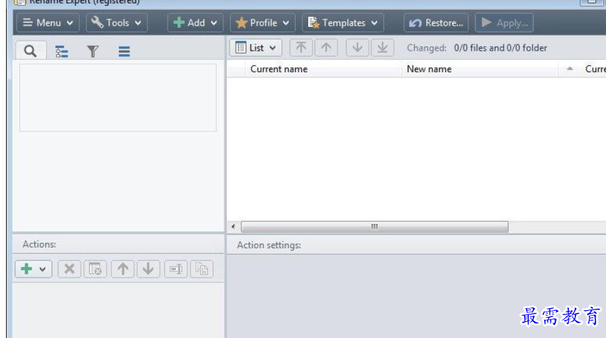Duplicate the selected action

click(x=202, y=269)
